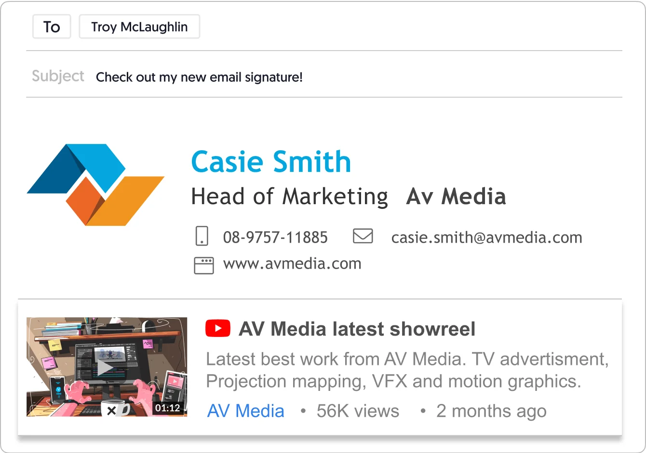Click the www.avmedia.com website link
The width and height of the screenshot is (646, 453).
coord(292,263)
